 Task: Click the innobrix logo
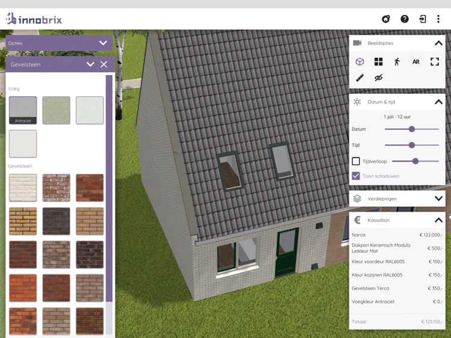pos(34,19)
